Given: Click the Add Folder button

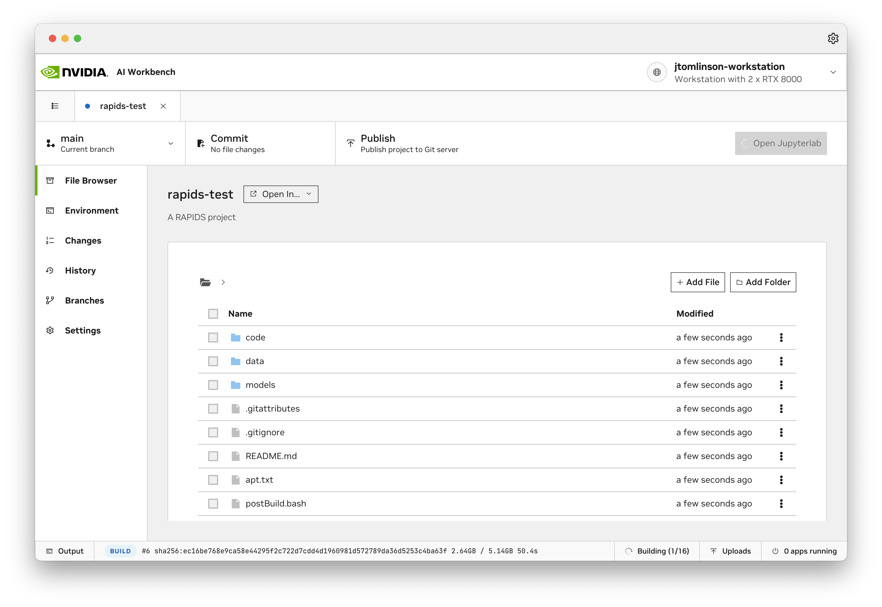Looking at the screenshot, I should (763, 282).
